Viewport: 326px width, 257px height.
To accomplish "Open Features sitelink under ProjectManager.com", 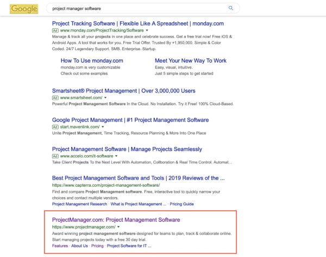I will coord(60,246).
